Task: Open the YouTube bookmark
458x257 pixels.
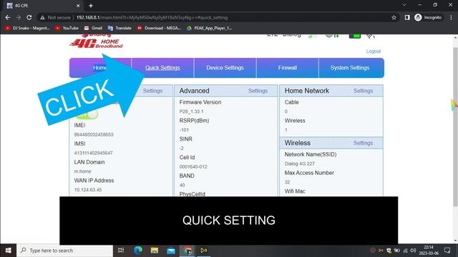Action: tap(67, 29)
